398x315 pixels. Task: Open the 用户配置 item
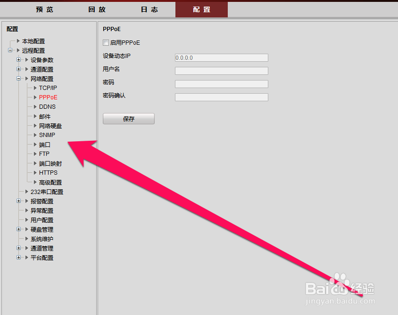[x=42, y=220]
